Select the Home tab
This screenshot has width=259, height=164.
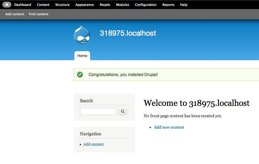pyautogui.click(x=82, y=56)
